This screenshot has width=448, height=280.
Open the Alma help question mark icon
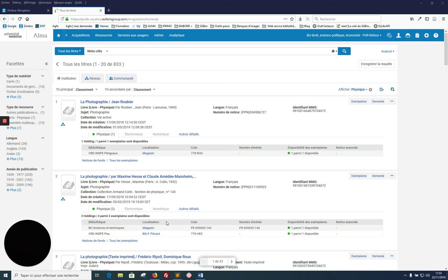click(436, 35)
